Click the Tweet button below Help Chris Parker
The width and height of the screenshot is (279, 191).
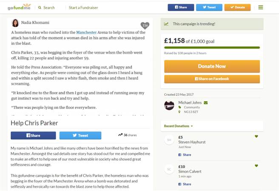(80, 135)
